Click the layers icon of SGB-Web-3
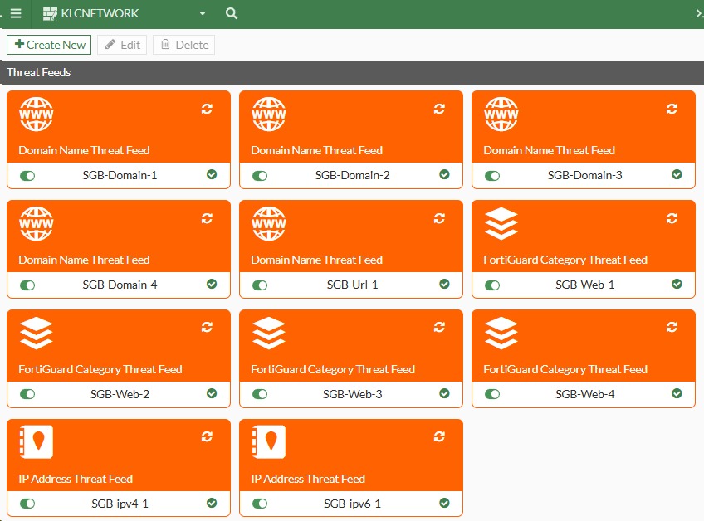 269,333
